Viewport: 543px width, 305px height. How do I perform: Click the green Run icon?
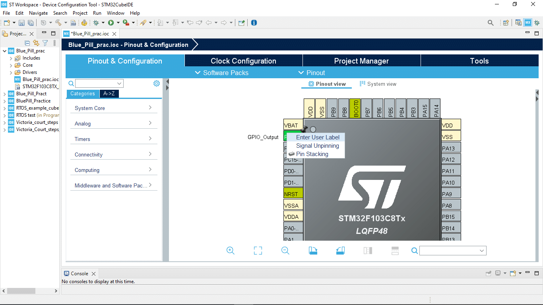111,23
